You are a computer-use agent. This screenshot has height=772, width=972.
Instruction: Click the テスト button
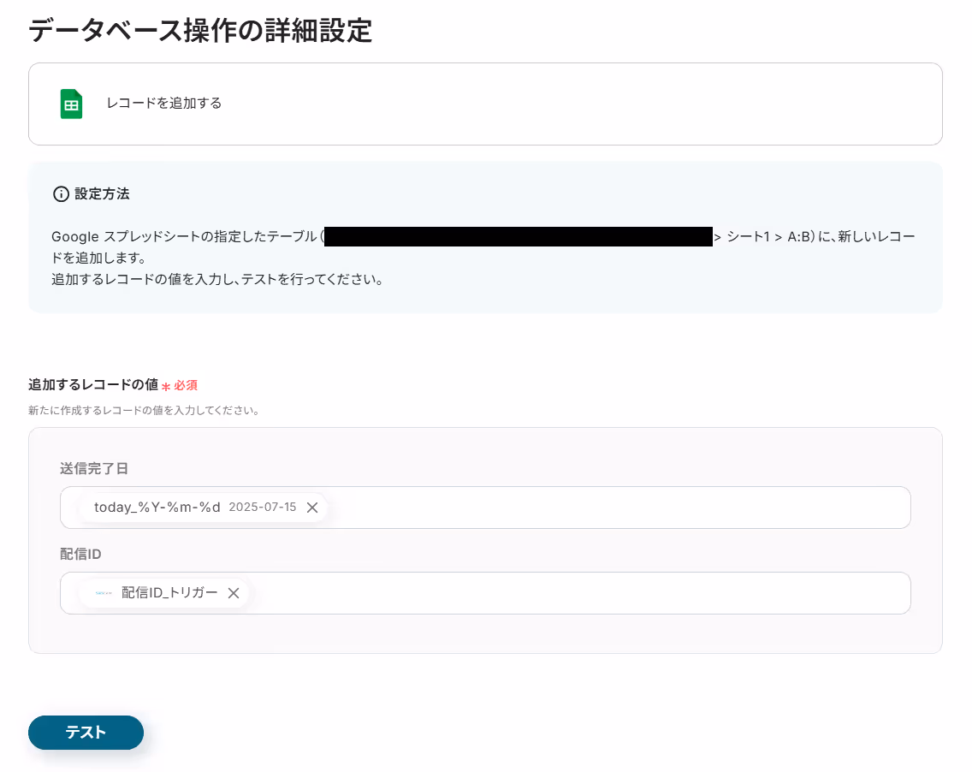(86, 733)
